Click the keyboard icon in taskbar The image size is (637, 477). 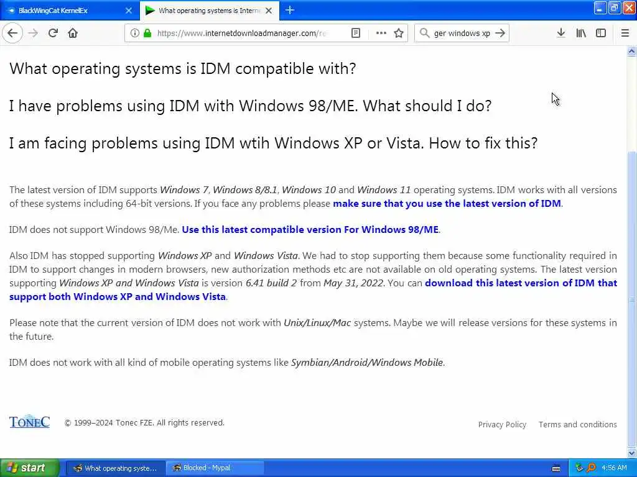point(556,468)
